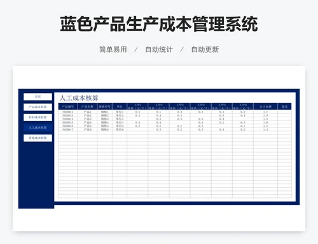Select the 单位 column header
This screenshot has width=318, height=244.
(120, 106)
